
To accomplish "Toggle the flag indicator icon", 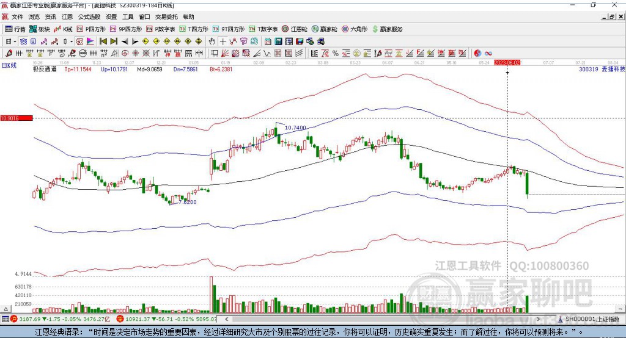I will pos(90,41).
